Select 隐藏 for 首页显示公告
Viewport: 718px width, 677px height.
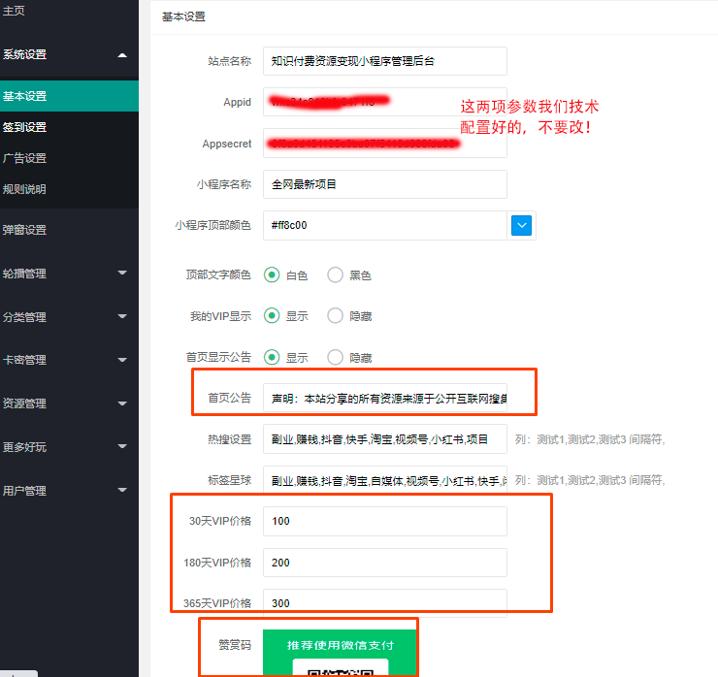335,357
